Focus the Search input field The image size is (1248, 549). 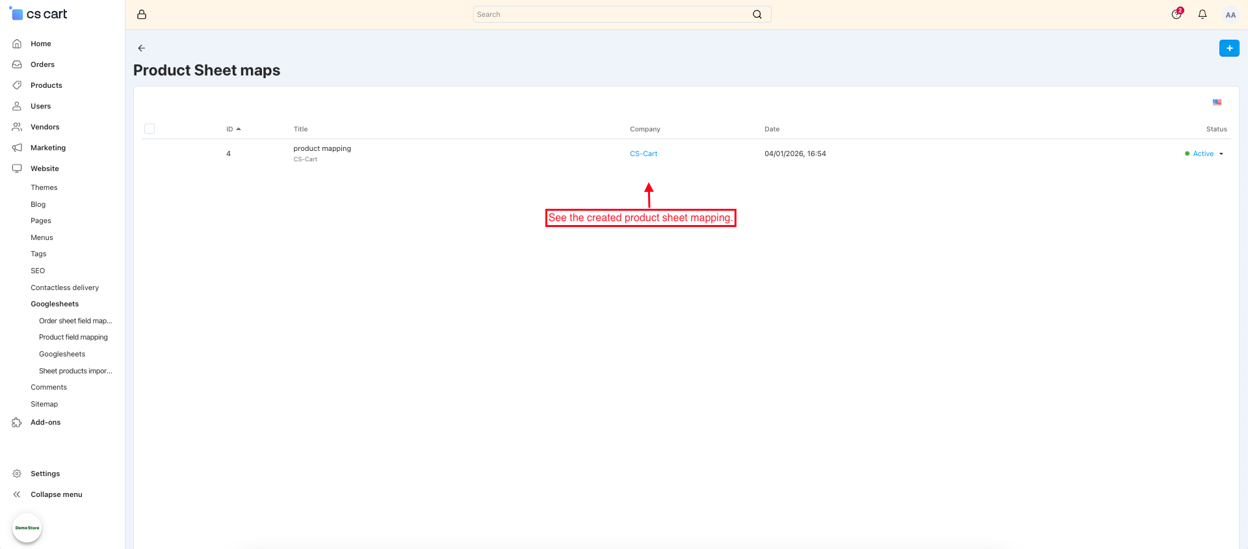(622, 14)
